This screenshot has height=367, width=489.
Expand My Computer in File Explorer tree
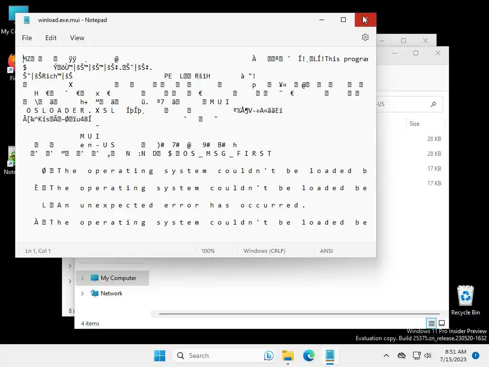click(82, 278)
